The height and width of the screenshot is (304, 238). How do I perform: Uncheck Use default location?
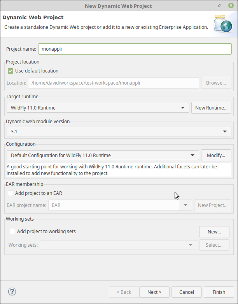(10, 71)
